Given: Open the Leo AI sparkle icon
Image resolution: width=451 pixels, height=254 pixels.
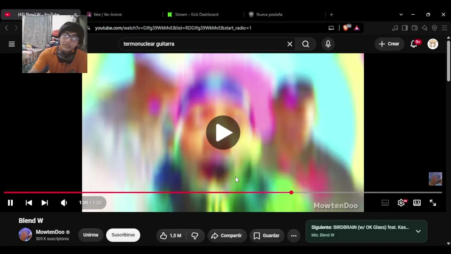Looking at the screenshot, I should pos(425,28).
